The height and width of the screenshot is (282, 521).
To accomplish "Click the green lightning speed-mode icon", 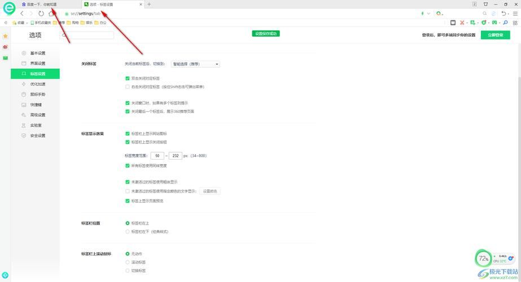I will [422, 14].
